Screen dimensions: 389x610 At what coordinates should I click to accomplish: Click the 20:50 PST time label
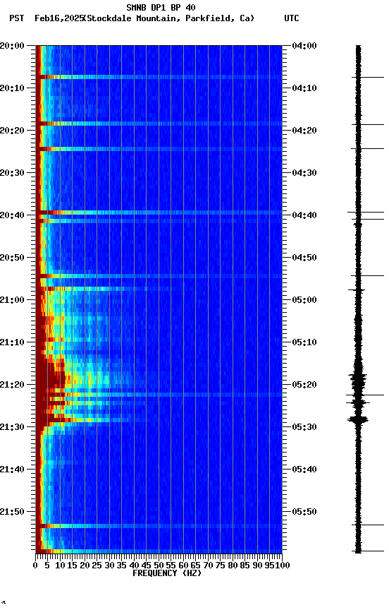[x=12, y=258]
